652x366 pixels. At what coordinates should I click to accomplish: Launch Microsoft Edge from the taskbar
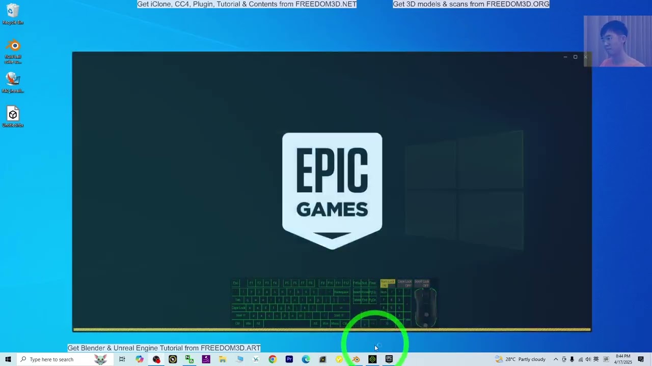click(306, 359)
